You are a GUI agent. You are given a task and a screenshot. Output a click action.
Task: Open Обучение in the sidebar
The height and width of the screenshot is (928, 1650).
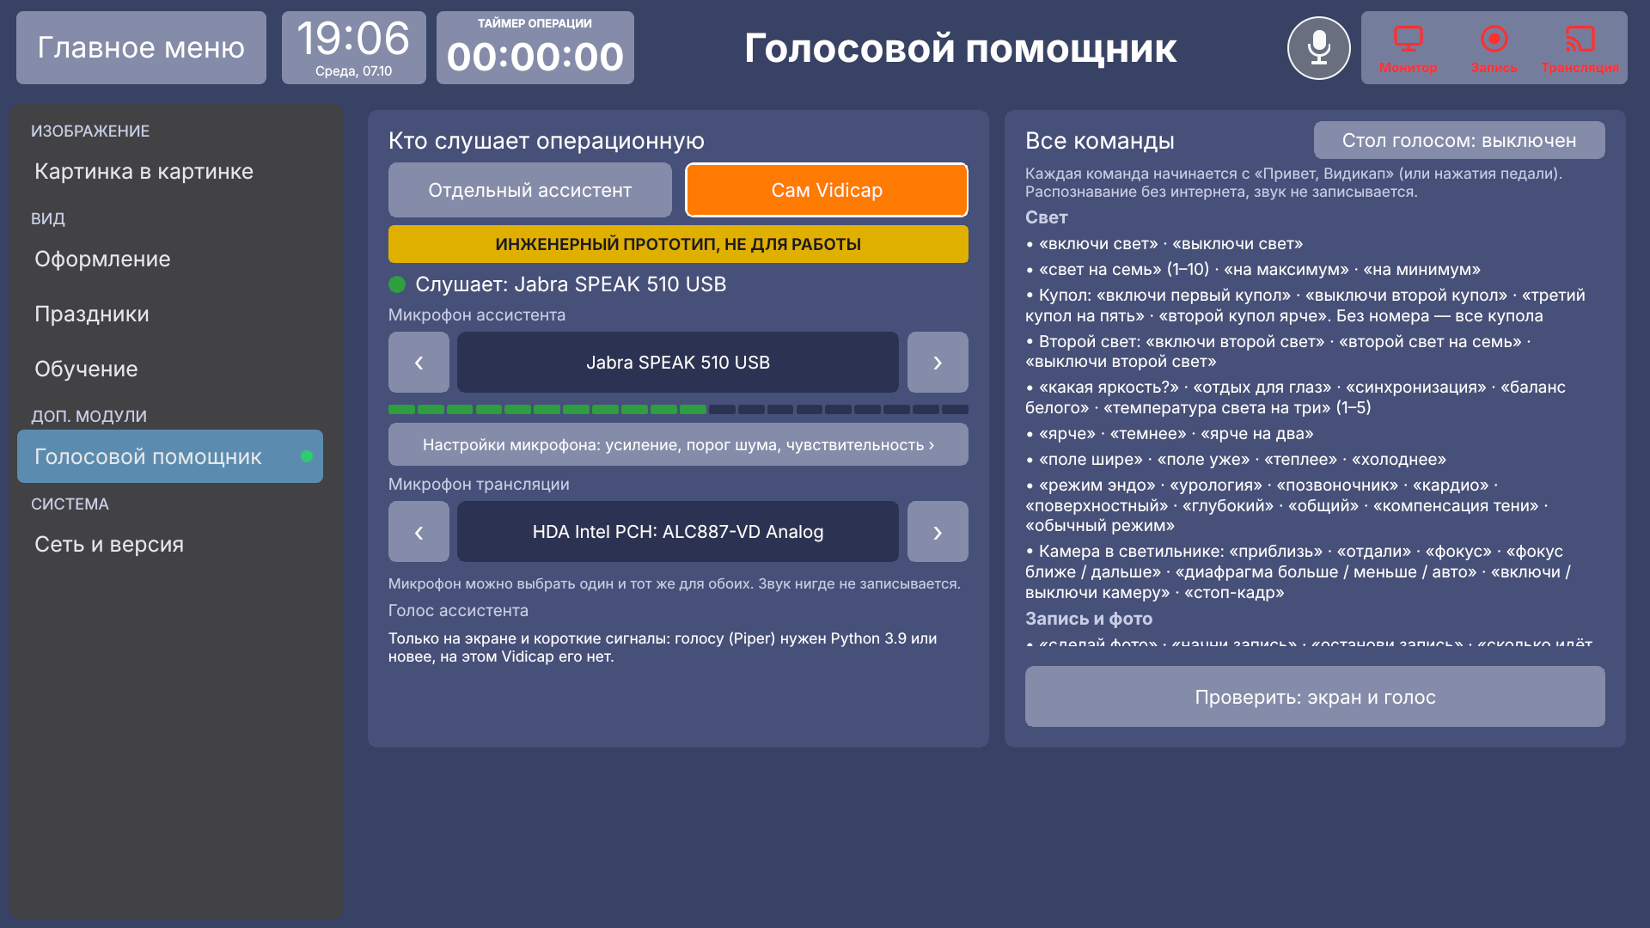click(170, 369)
